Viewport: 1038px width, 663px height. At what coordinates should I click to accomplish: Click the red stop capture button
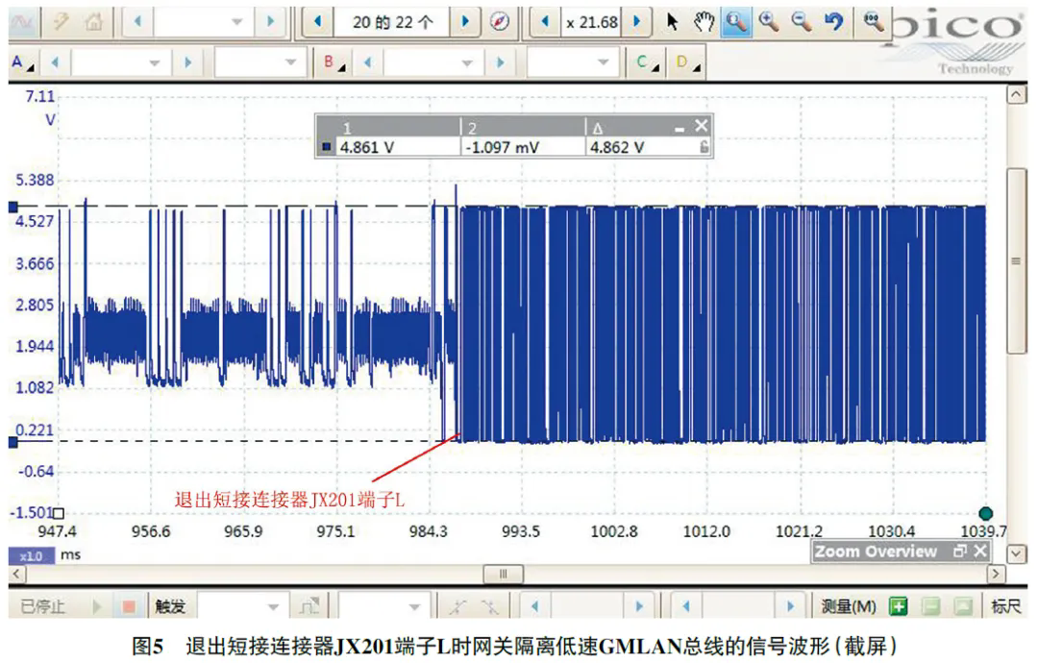(x=129, y=606)
